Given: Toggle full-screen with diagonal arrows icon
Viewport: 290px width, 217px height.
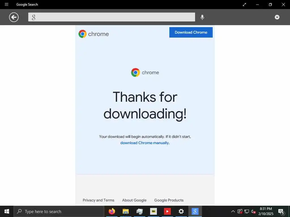Looking at the screenshot, I should coord(244,5).
